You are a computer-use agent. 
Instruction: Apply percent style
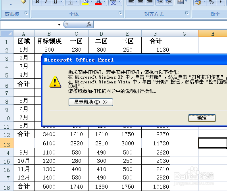point(212,2)
